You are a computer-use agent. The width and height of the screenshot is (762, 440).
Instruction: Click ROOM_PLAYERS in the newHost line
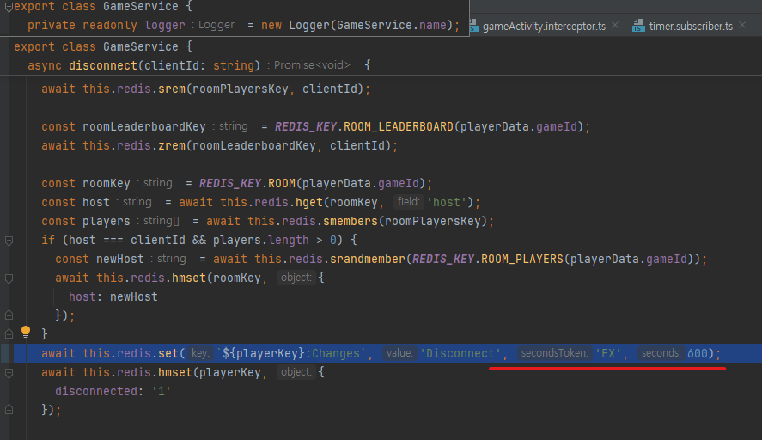tap(522, 260)
